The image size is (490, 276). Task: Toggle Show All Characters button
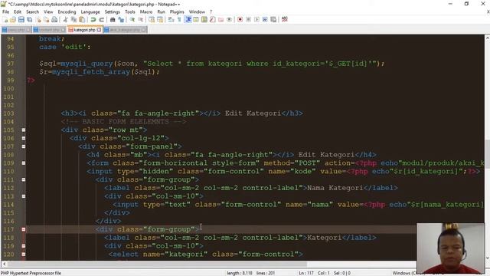click(x=179, y=19)
